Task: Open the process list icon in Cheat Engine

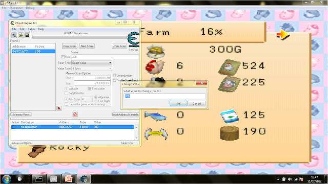Action: pos(14,35)
